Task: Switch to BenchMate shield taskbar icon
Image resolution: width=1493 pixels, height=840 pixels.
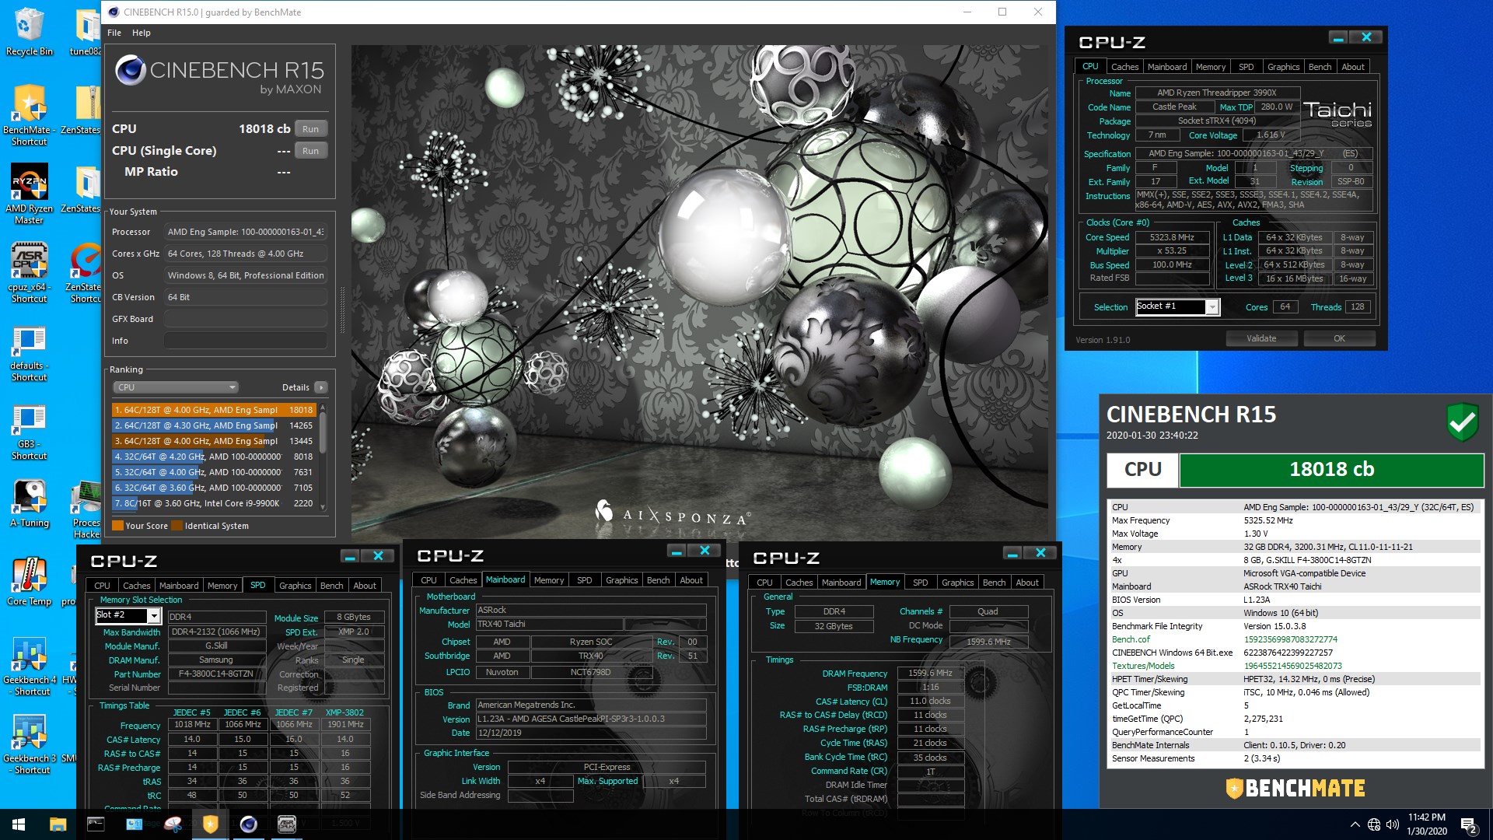Action: [x=211, y=824]
